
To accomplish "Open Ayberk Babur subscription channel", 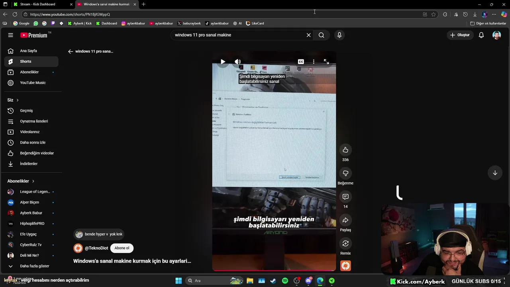I will [31, 213].
